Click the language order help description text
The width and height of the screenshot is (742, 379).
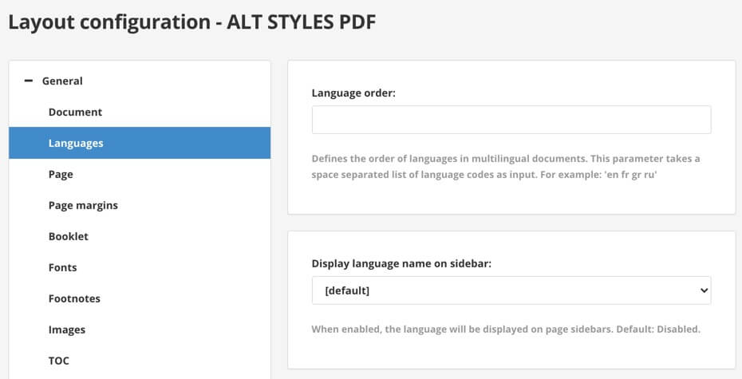click(x=506, y=167)
